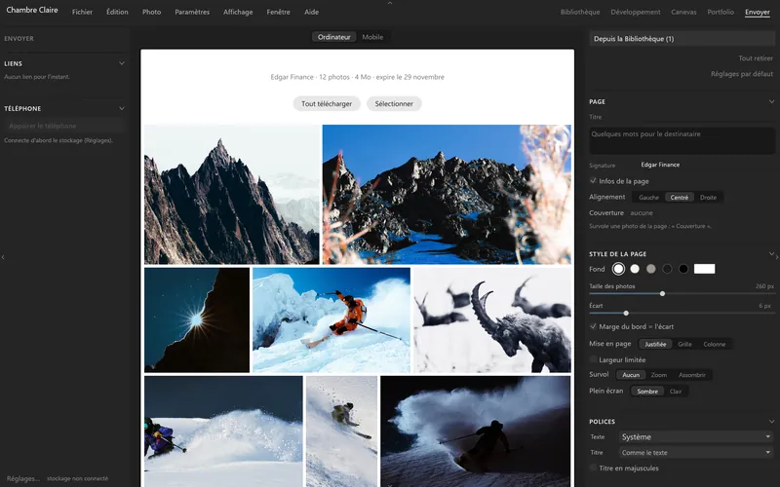Screen dimensions: 780x487
Task: Select the black background swatch
Action: [x=683, y=269]
